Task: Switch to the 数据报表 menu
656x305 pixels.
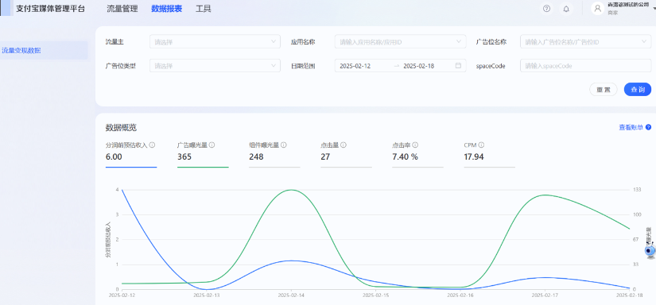Action: 166,9
